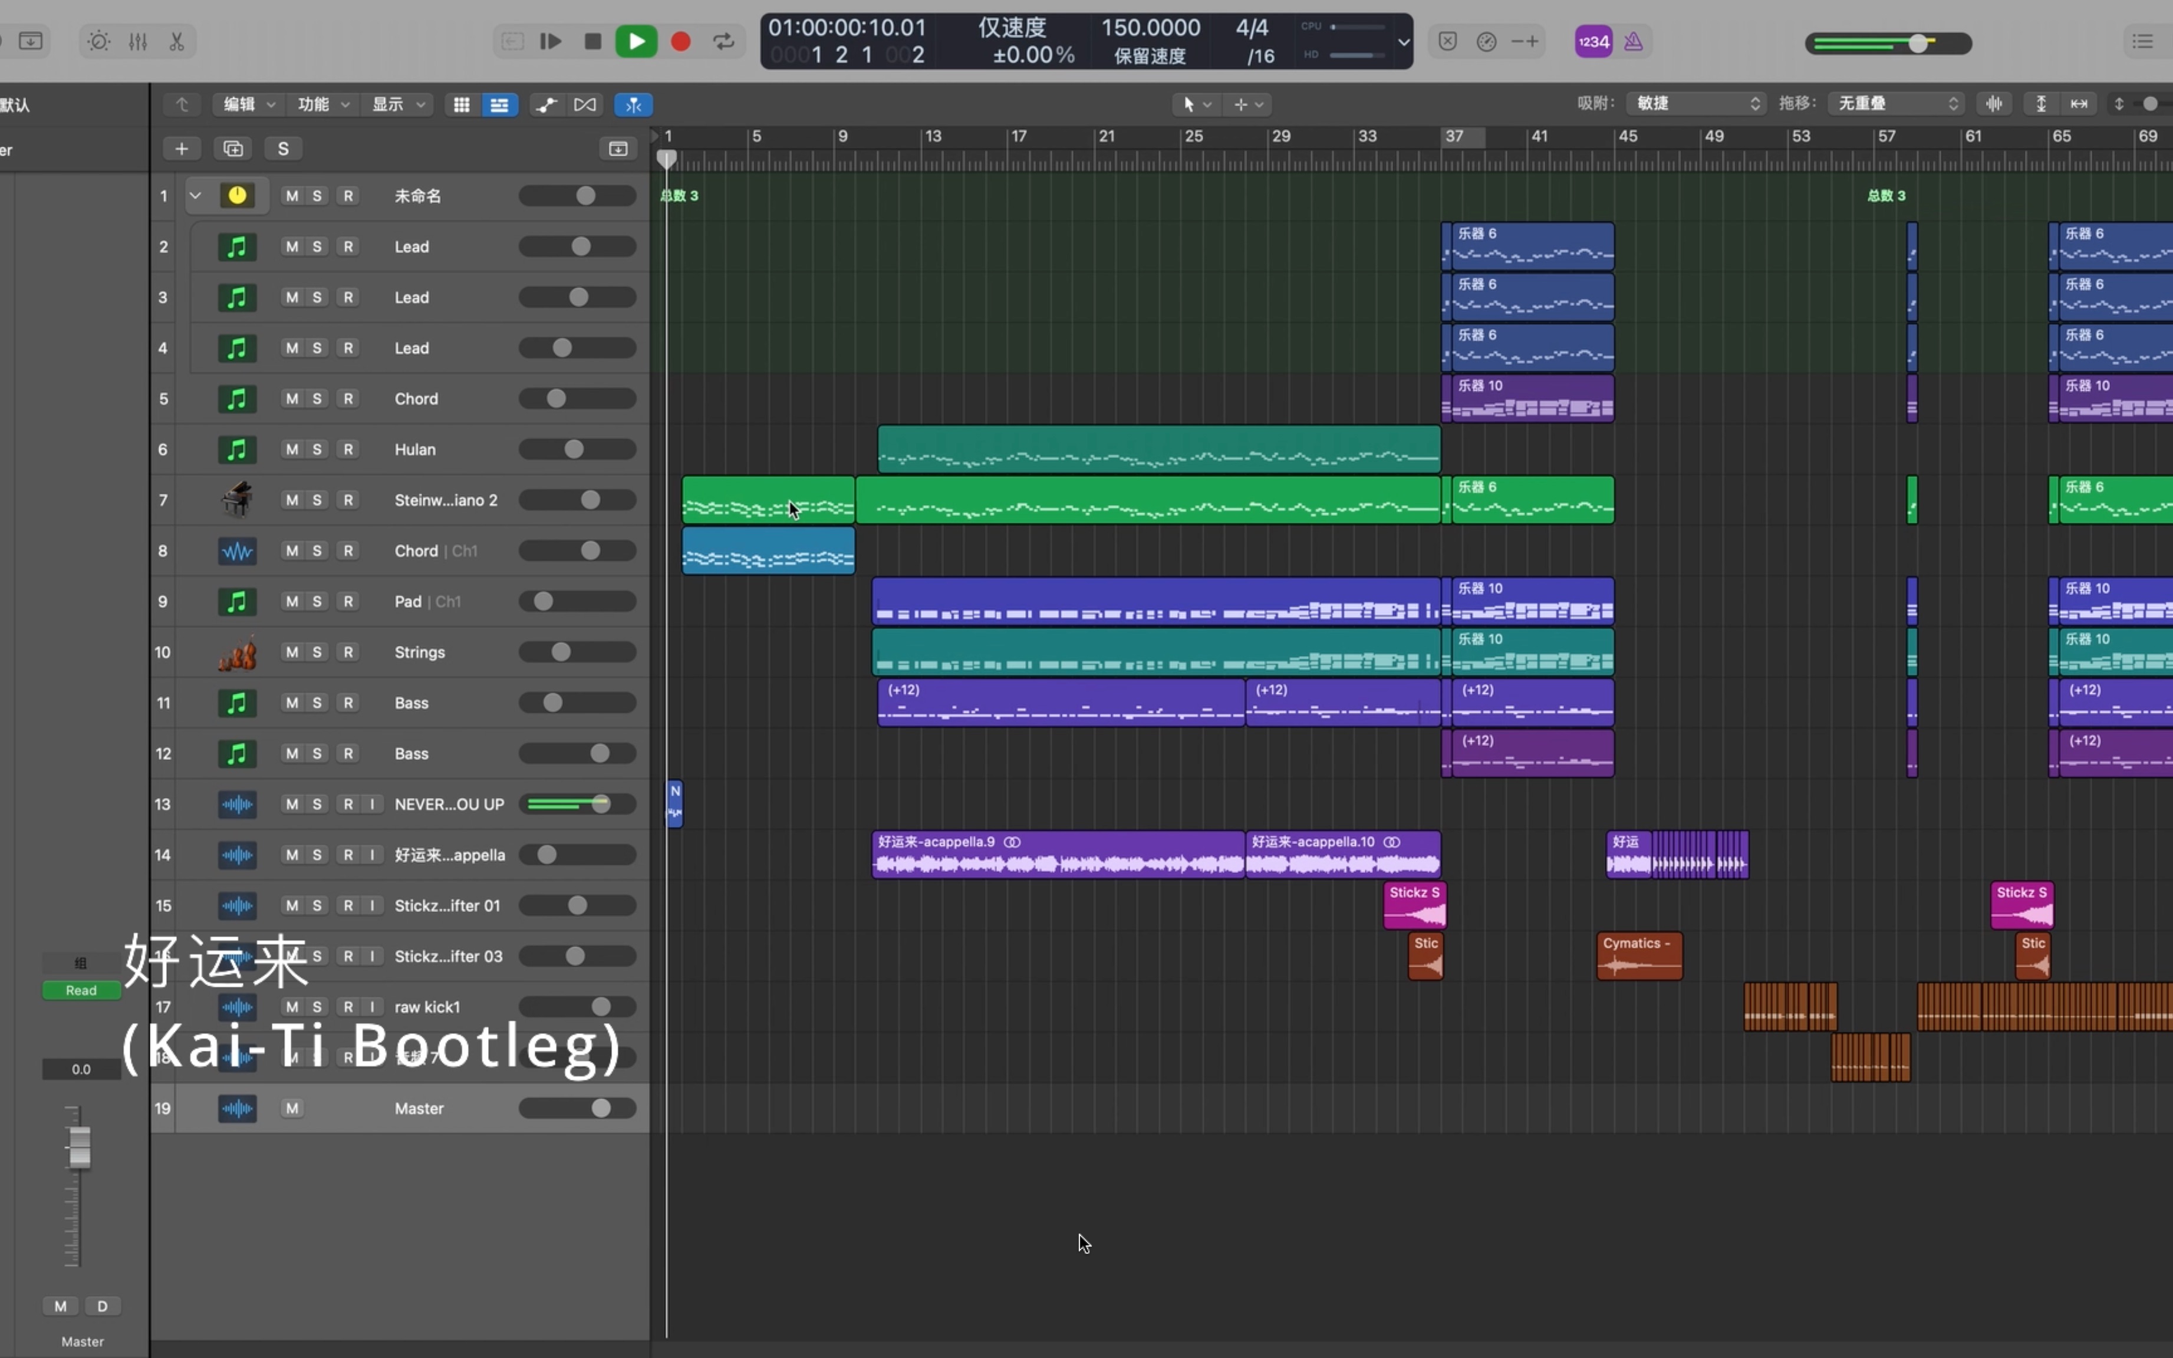2173x1358 pixels.
Task: Open the Mixer from the control bar
Action: pyautogui.click(x=139, y=41)
